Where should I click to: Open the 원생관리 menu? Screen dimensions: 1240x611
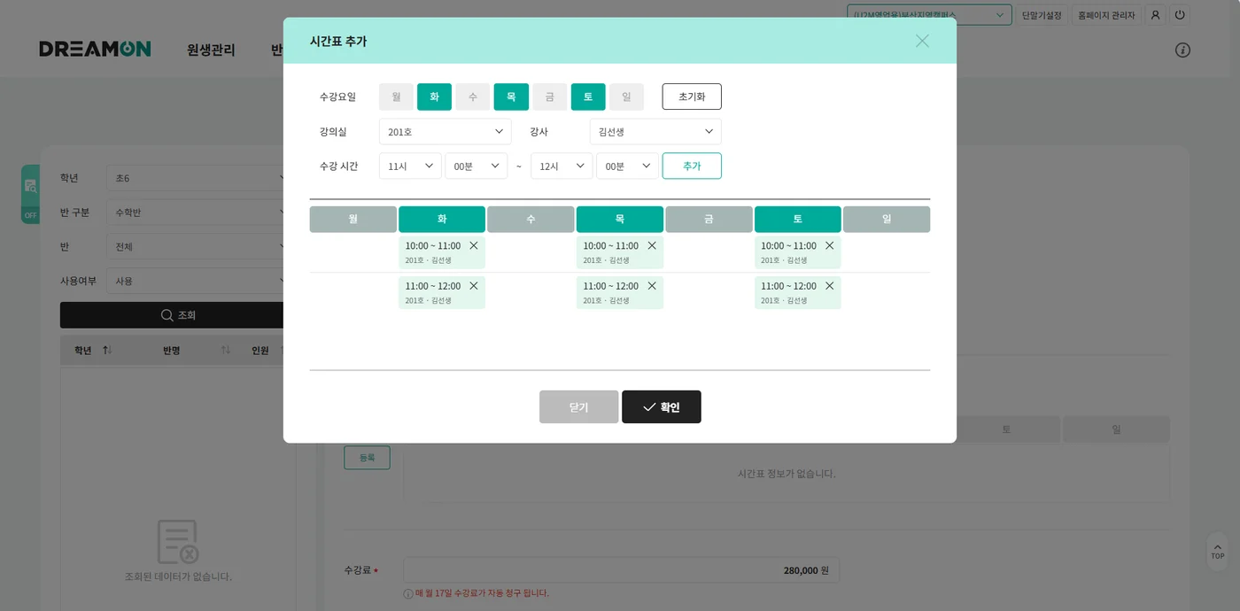click(211, 50)
